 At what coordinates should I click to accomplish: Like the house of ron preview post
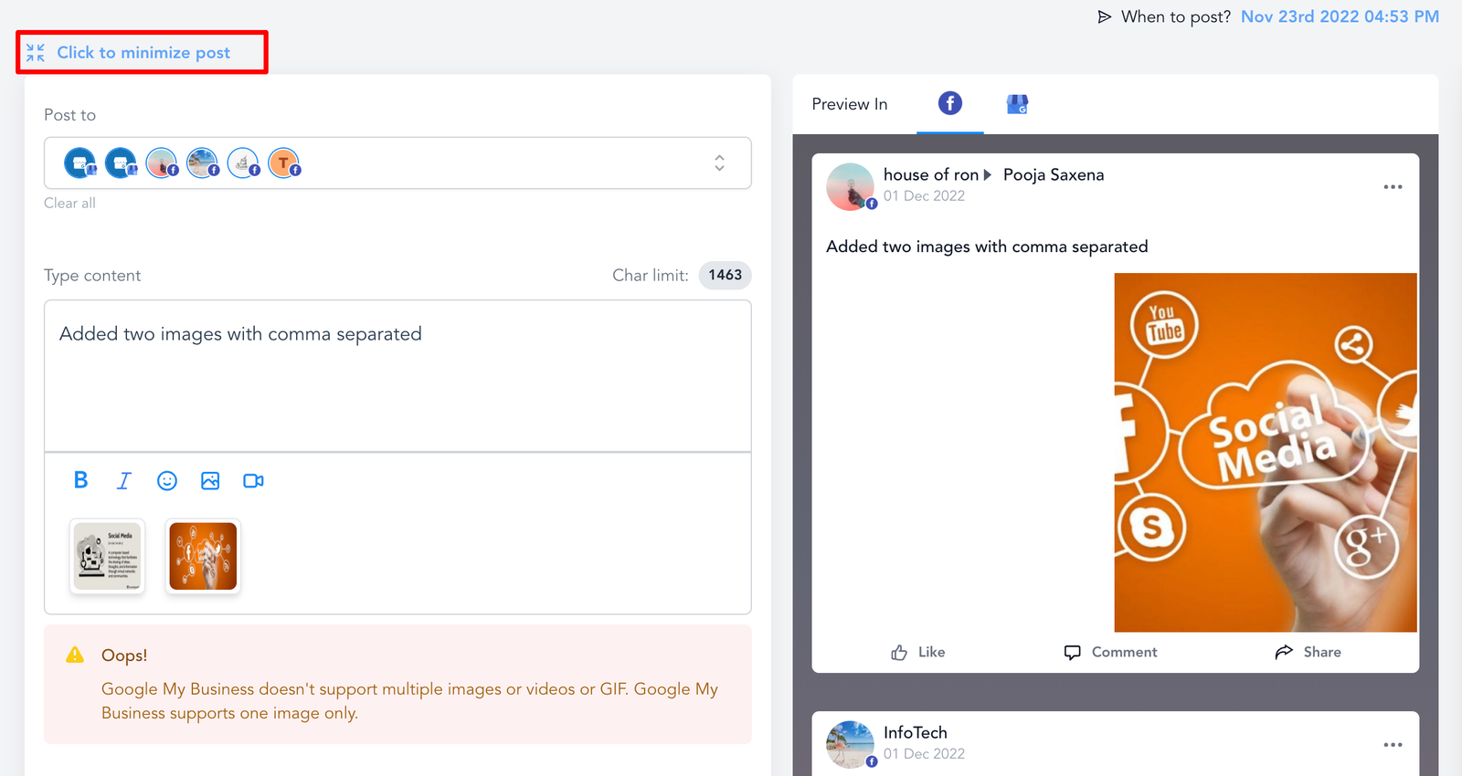coord(917,652)
